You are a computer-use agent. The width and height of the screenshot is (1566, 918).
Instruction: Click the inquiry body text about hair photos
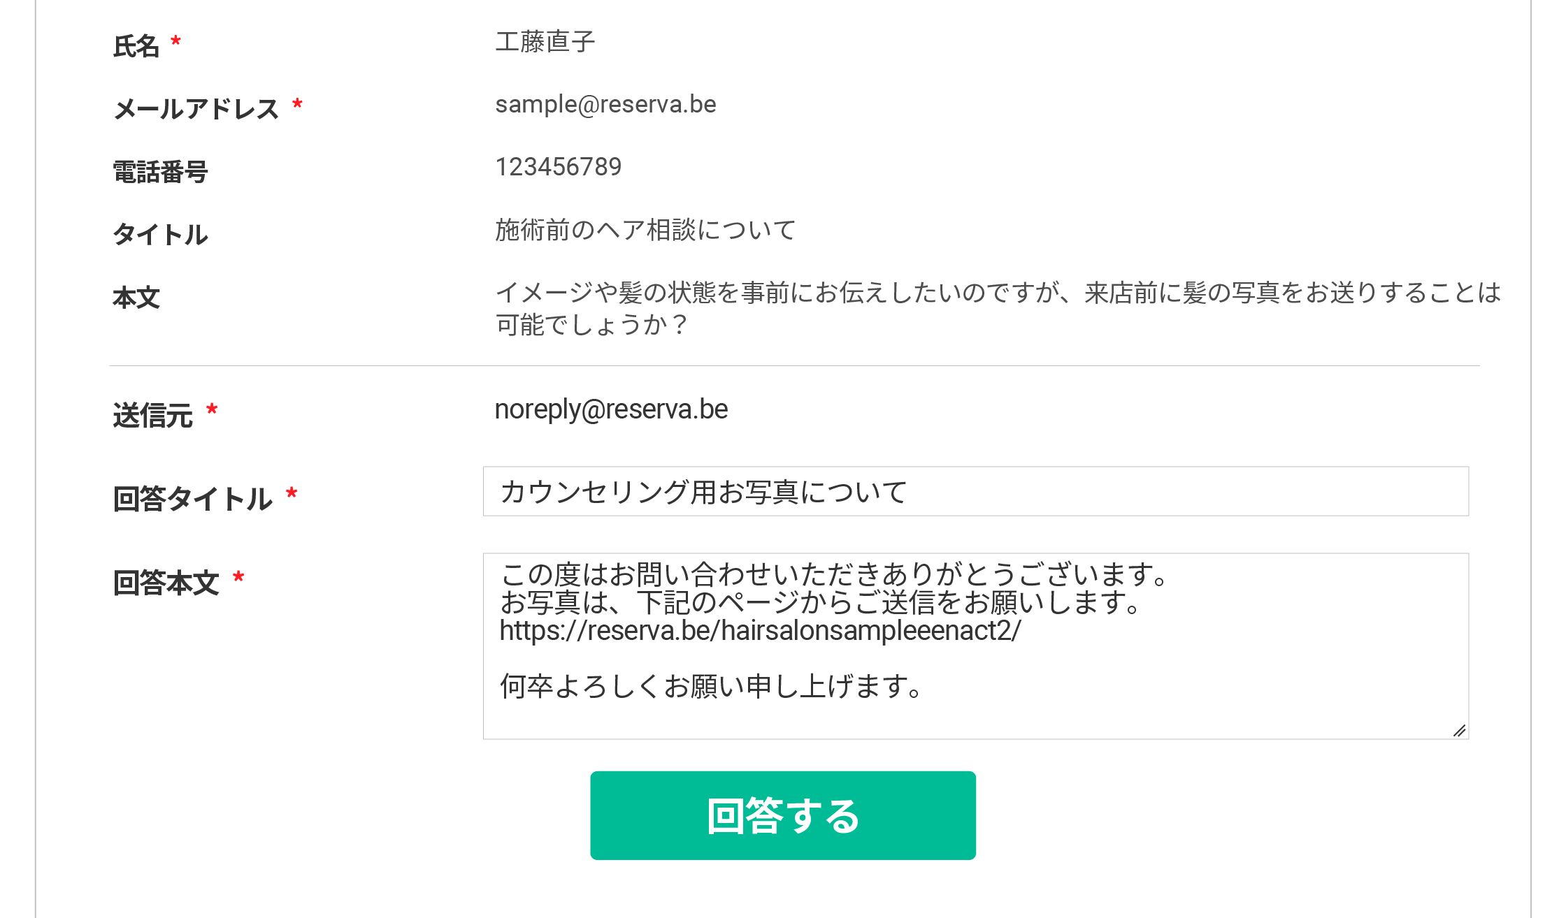(x=998, y=293)
